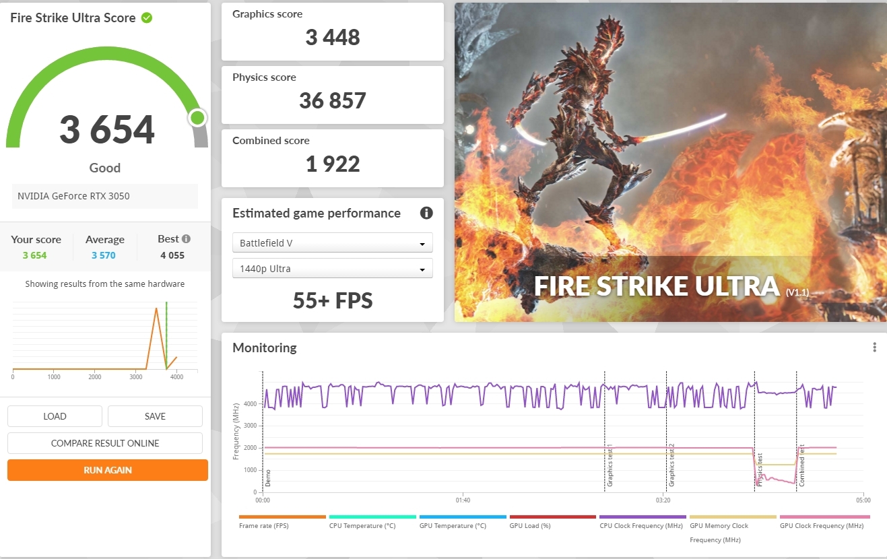Click the Physics score value 36 857
This screenshot has height=559, width=887.
click(x=333, y=100)
